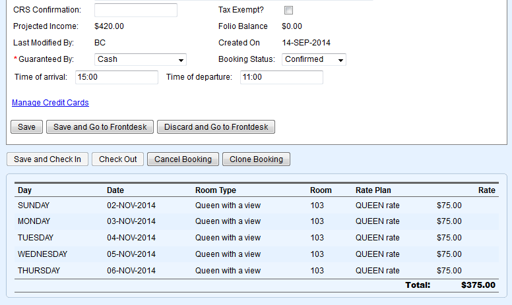Open the Guaranteed By dropdown
Viewport: 512px width, 305px height.
tap(141, 60)
